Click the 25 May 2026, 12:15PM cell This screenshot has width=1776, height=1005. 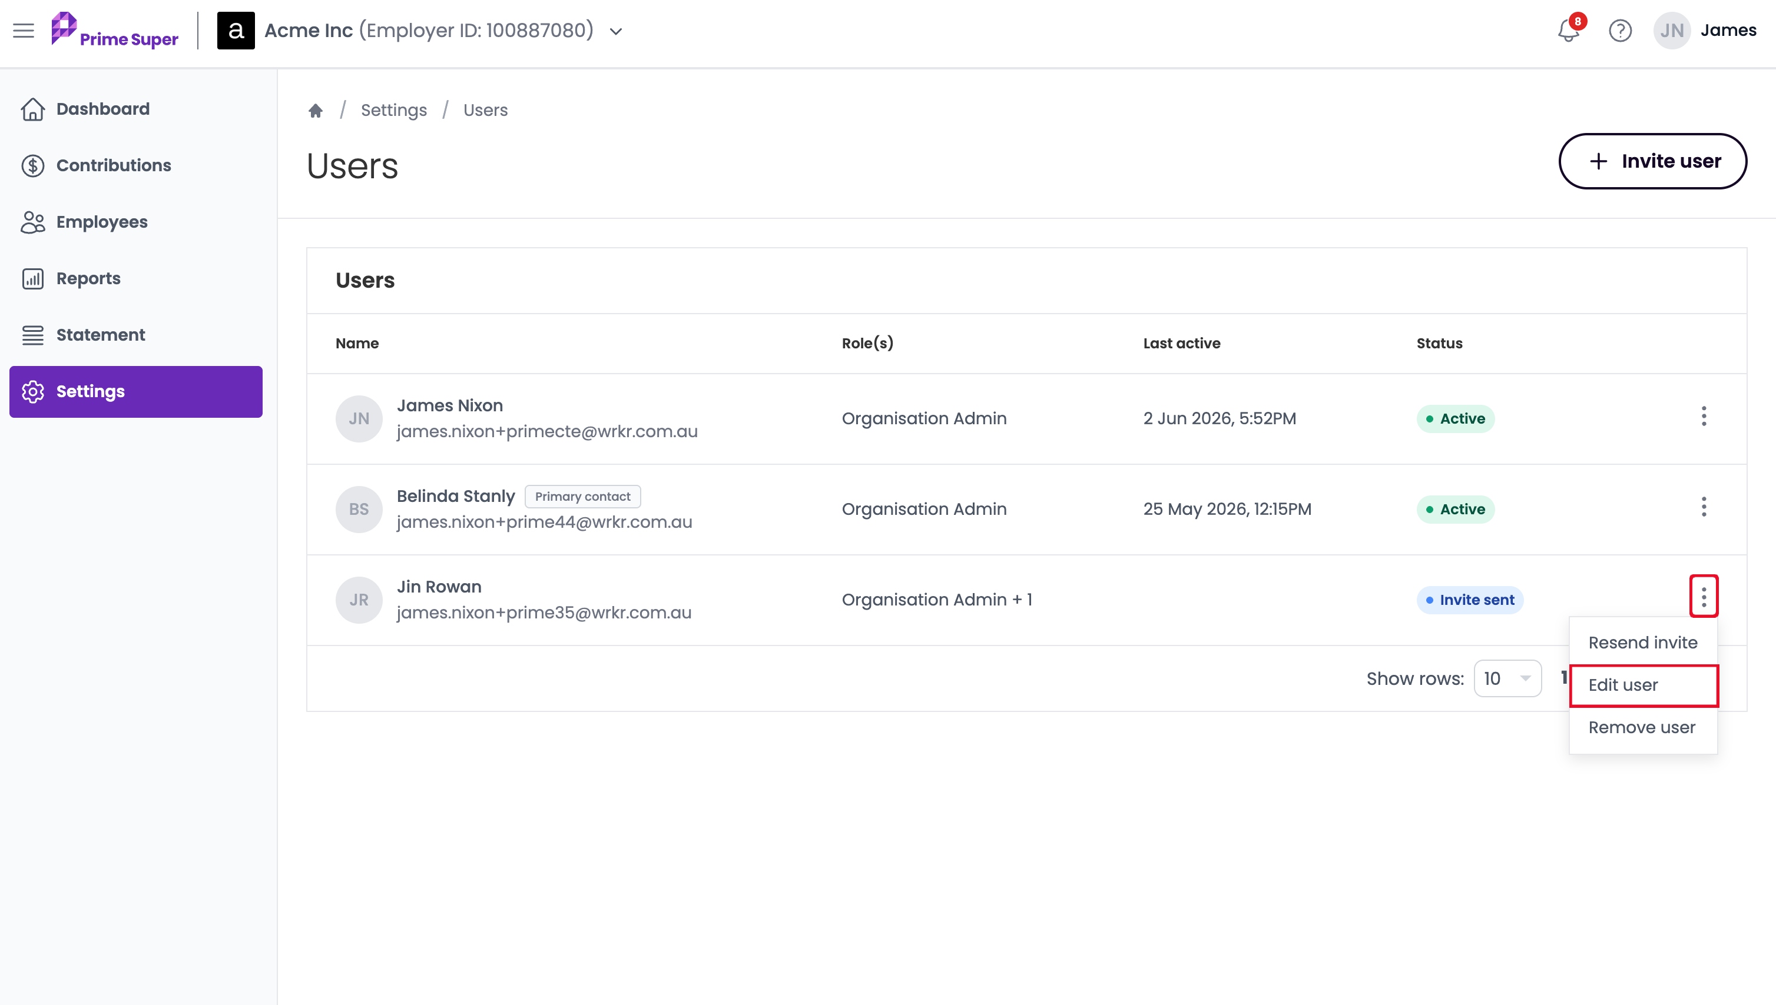(1227, 510)
